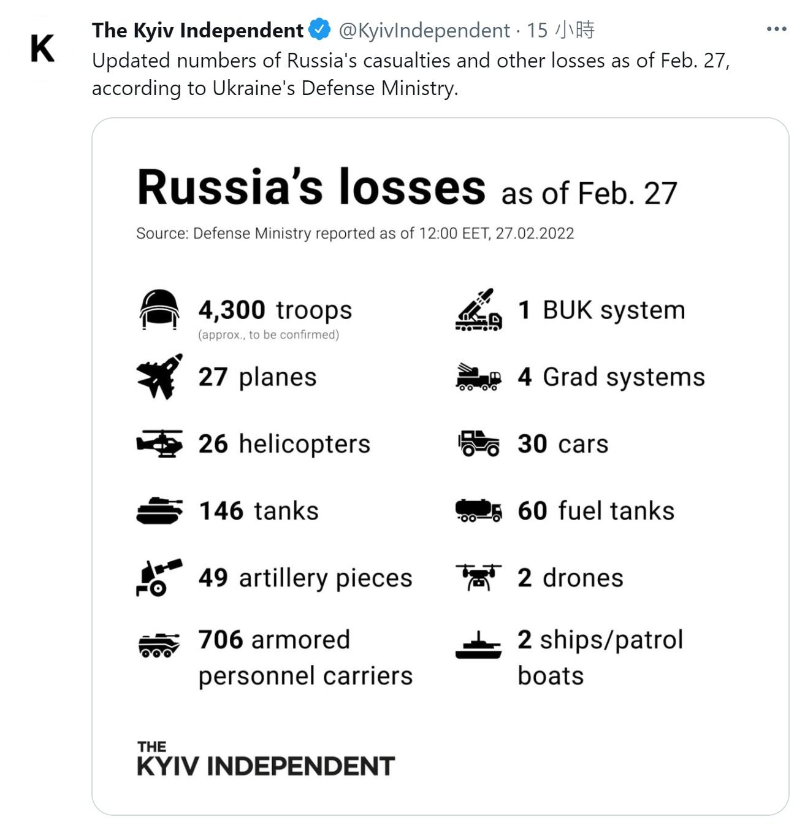Click the drone icon in infographic

coord(478,577)
